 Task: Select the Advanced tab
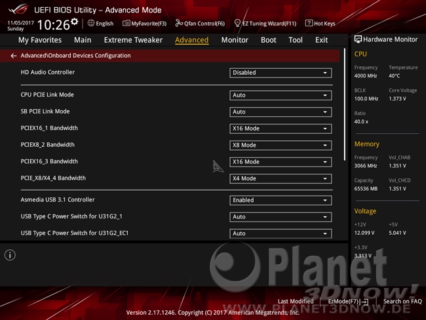(x=192, y=40)
